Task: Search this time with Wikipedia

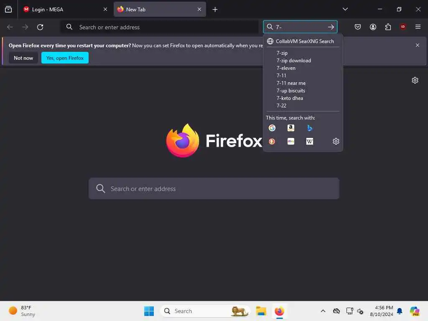Action: click(x=310, y=141)
